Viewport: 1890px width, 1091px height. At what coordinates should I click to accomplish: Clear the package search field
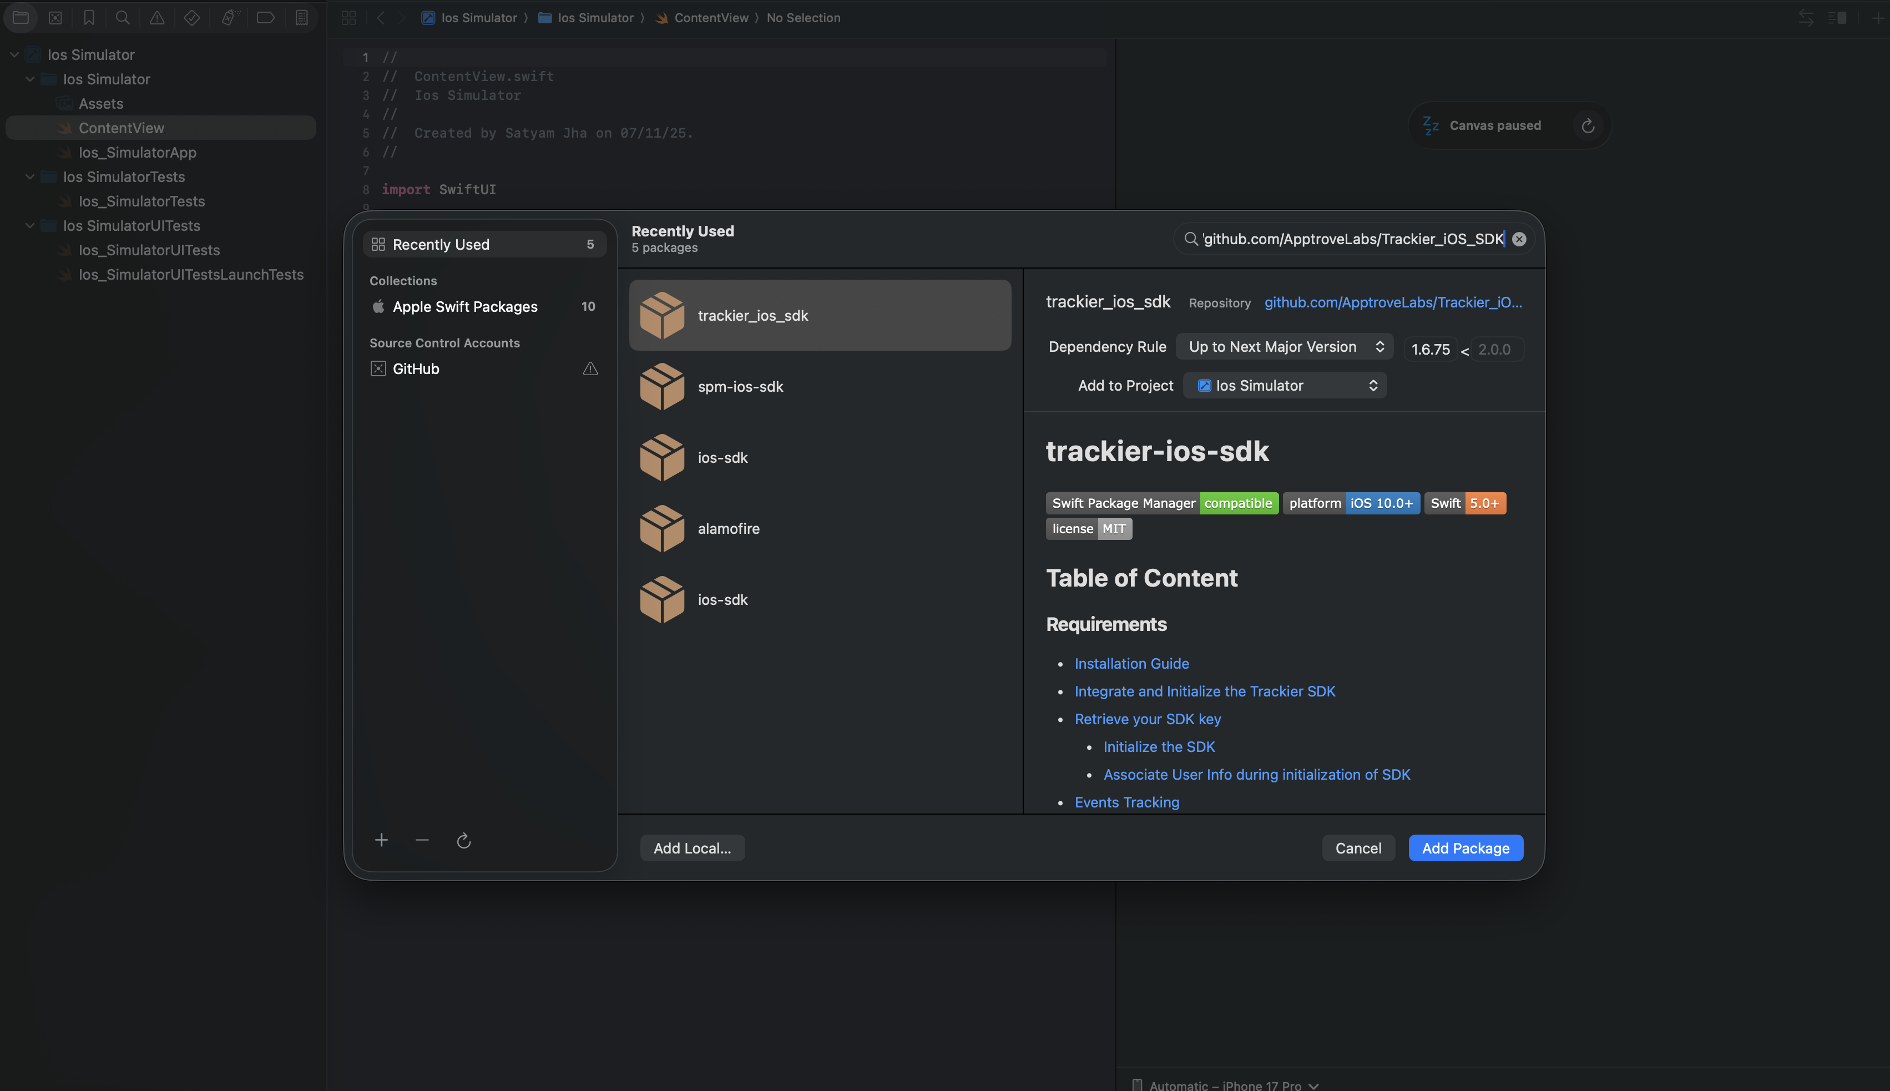(x=1518, y=239)
